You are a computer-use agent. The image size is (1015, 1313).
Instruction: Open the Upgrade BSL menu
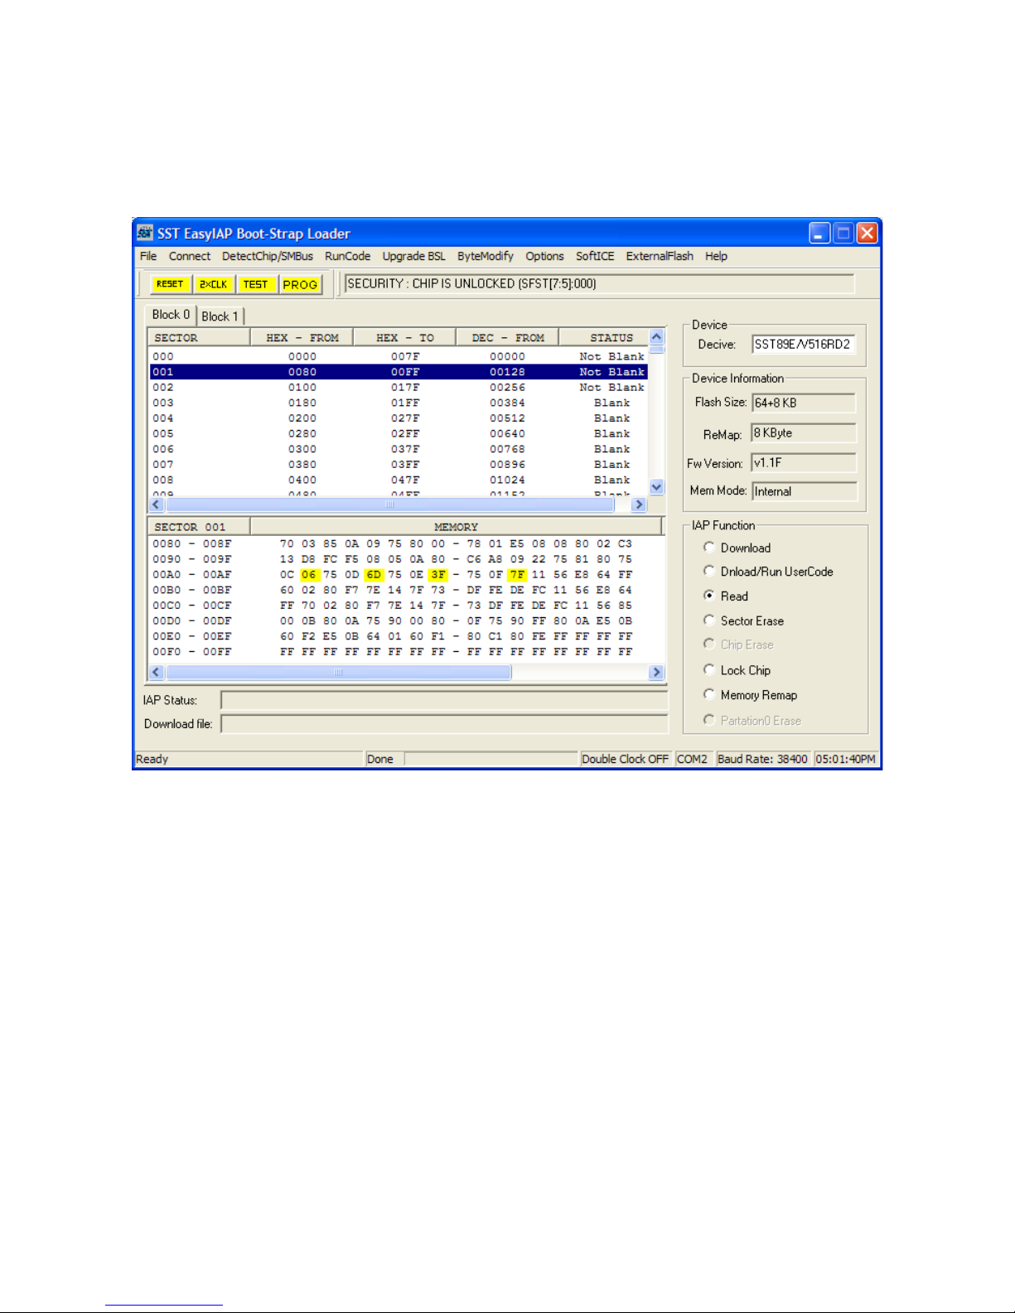click(413, 256)
